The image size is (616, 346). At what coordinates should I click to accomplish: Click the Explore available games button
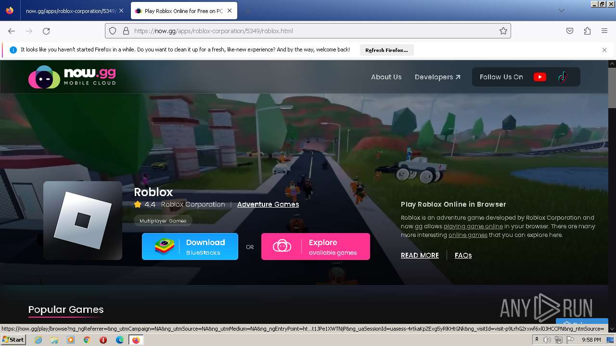(316, 247)
